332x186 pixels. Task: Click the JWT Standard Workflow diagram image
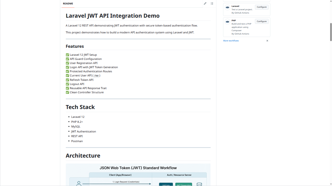click(138, 175)
